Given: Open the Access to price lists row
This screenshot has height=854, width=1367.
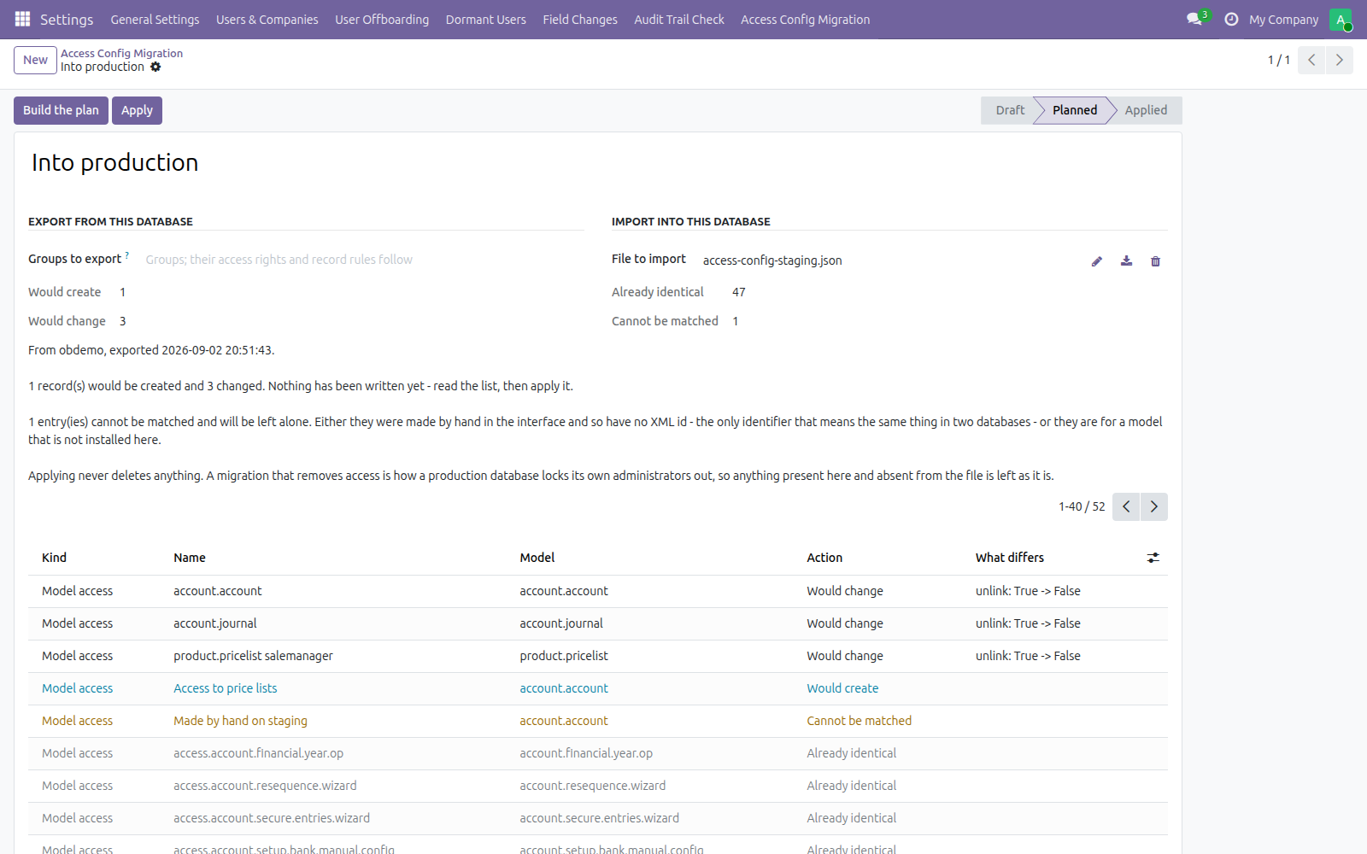Looking at the screenshot, I should point(598,688).
